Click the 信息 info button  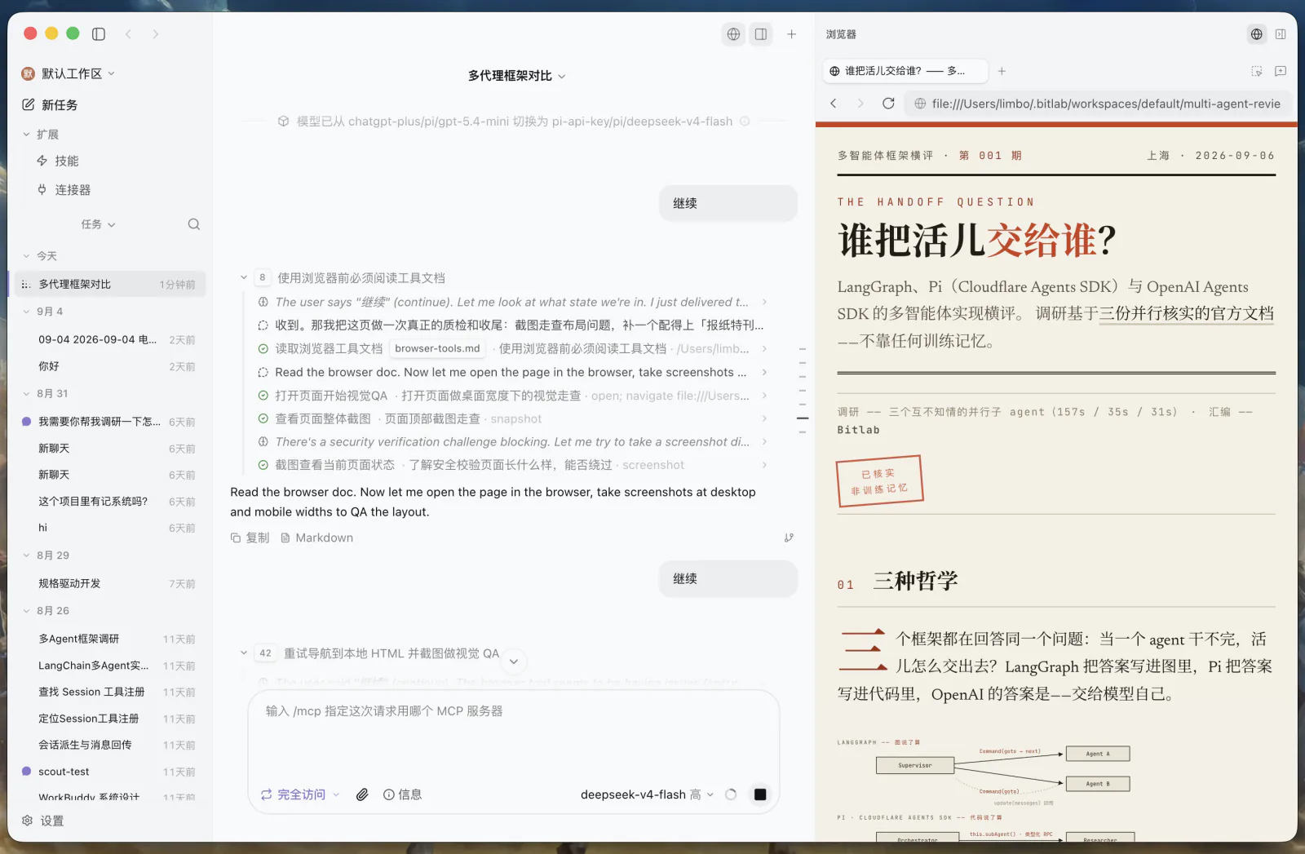tap(402, 794)
